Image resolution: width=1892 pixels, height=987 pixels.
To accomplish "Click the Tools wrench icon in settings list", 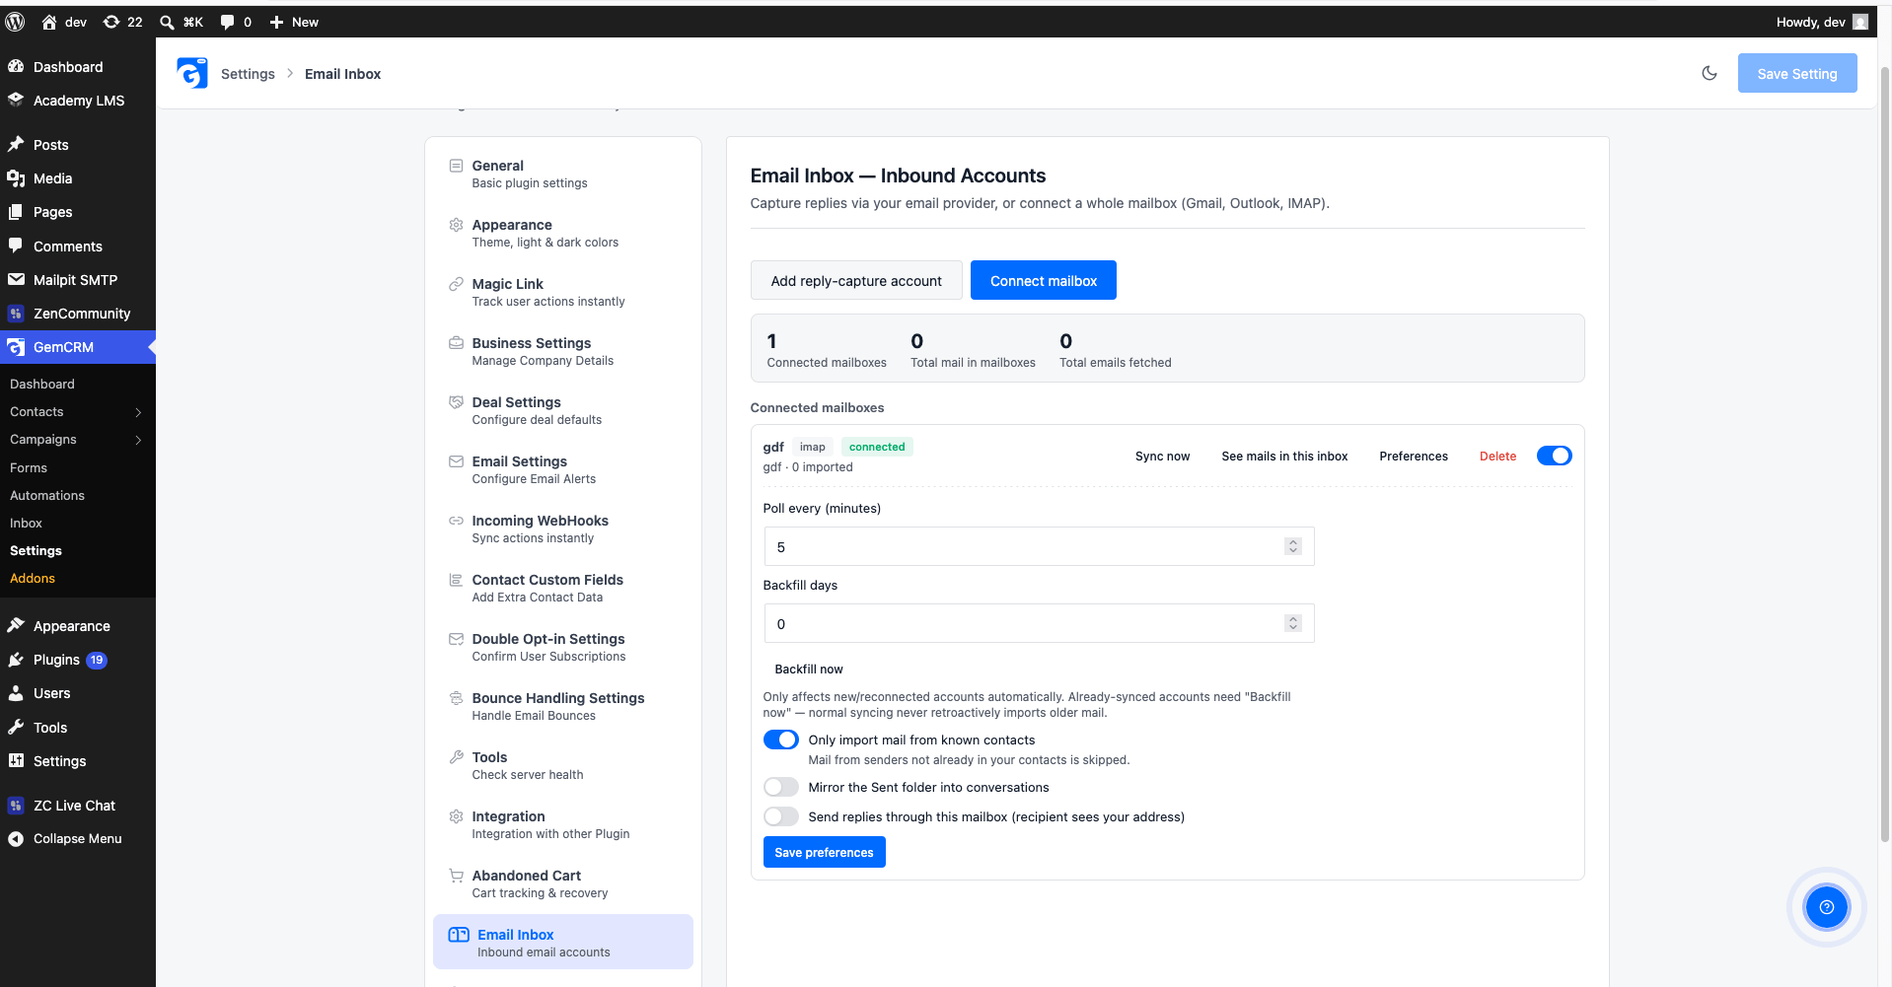I will click(456, 757).
